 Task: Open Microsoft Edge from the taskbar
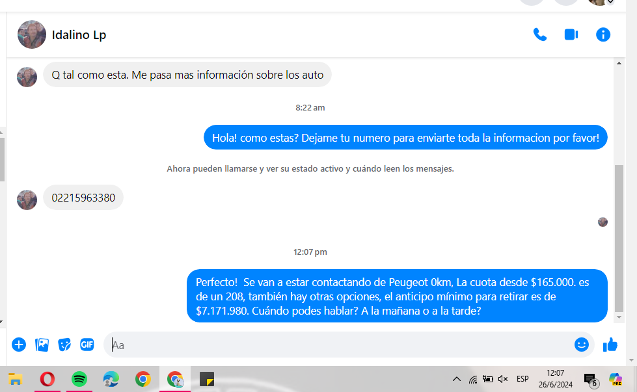point(111,379)
